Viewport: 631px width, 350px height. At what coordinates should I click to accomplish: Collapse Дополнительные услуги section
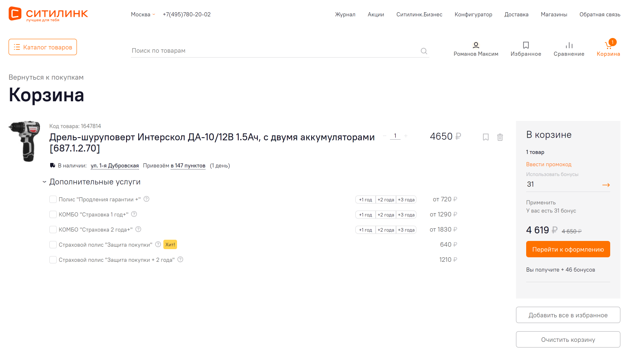pyautogui.click(x=91, y=182)
